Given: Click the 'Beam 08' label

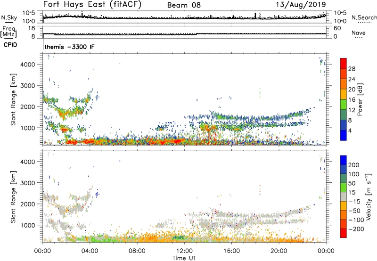Looking at the screenshot, I should [184, 5].
